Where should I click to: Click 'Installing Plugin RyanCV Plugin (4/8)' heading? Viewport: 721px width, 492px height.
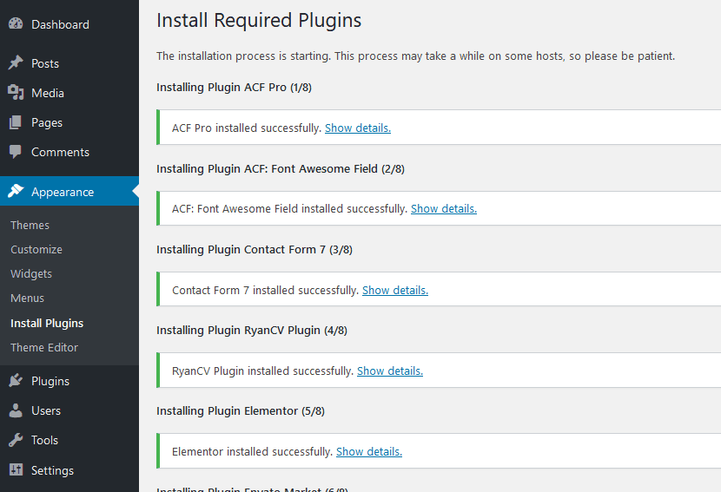[252, 331]
